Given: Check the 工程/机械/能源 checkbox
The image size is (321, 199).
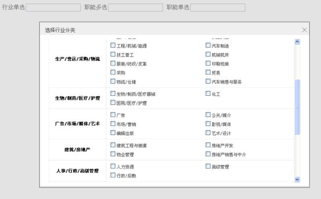Looking at the screenshot, I should [x=113, y=46].
